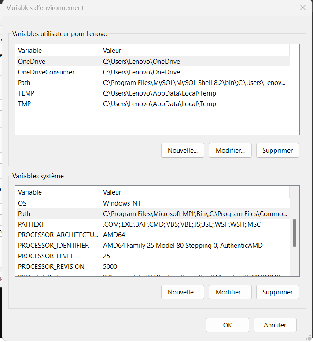Click the system variables list scrollbar

coord(295,233)
